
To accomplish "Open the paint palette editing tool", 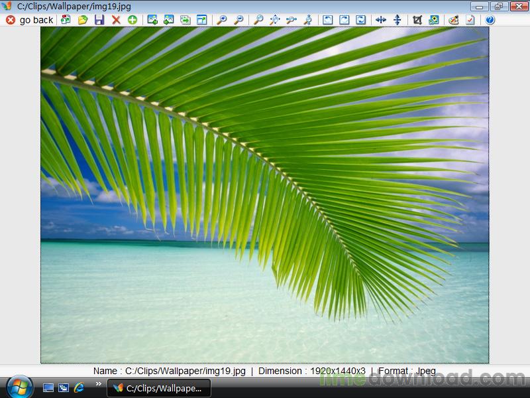I will tap(453, 20).
